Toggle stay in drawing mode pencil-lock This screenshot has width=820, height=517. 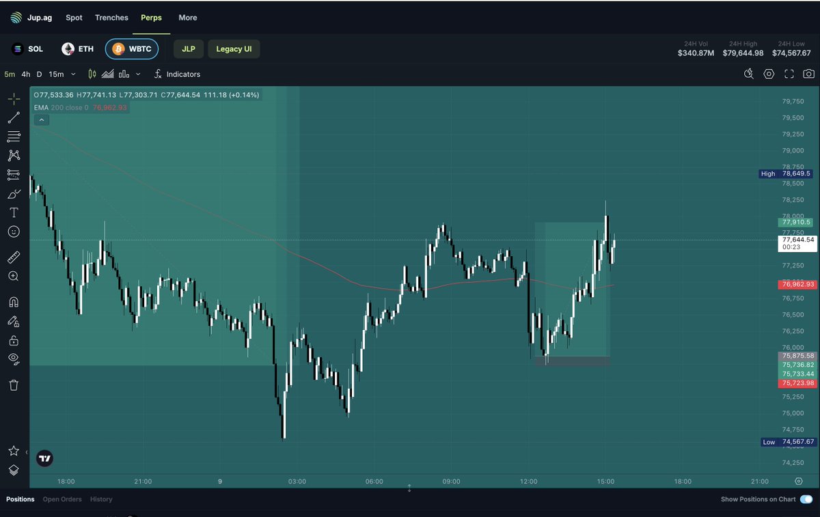[14, 321]
